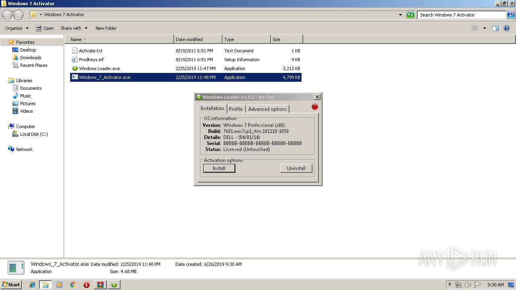Image resolution: width=516 pixels, height=290 pixels.
Task: Open the WinRAR taskbar button
Action: click(100, 285)
